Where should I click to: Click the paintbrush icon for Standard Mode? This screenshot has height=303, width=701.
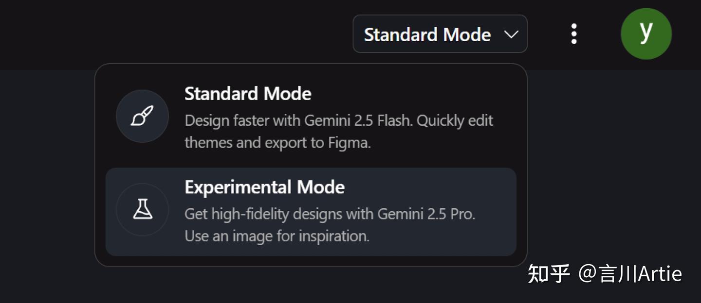tap(142, 116)
